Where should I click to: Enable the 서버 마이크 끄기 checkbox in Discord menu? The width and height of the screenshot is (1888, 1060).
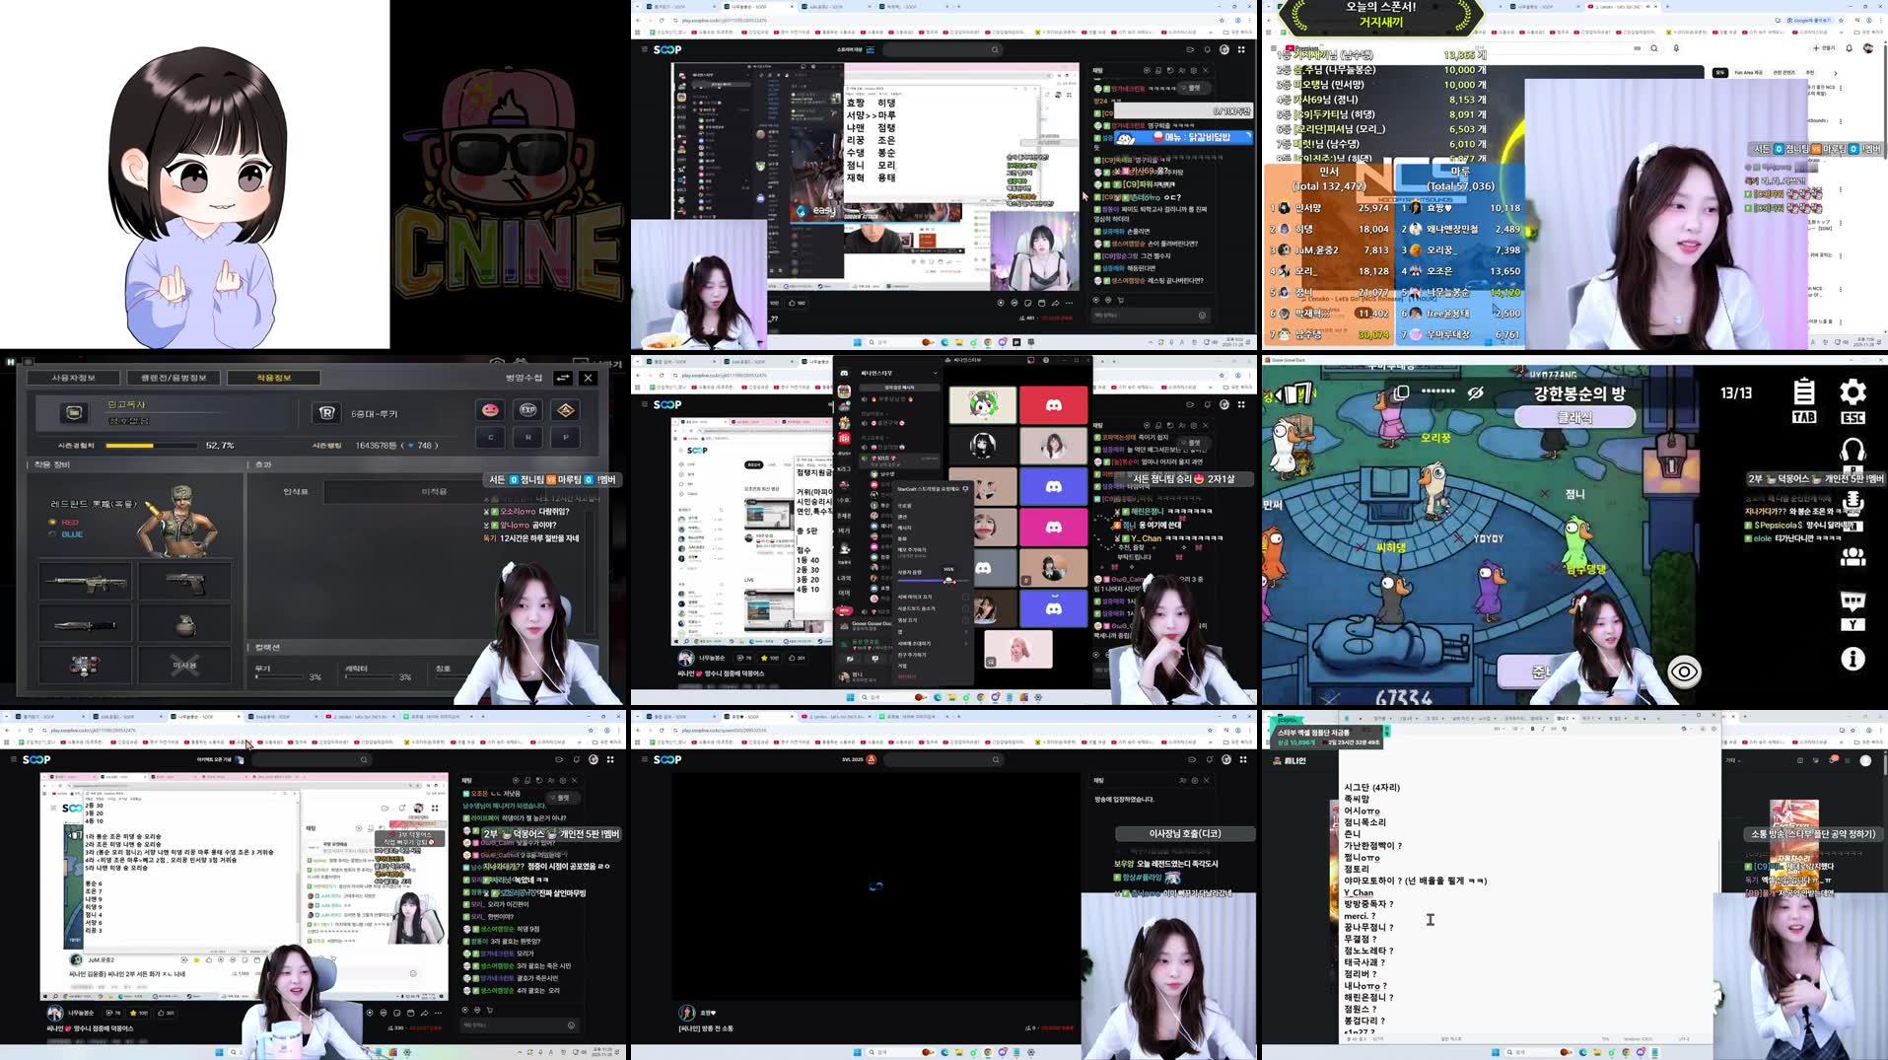[x=967, y=598]
